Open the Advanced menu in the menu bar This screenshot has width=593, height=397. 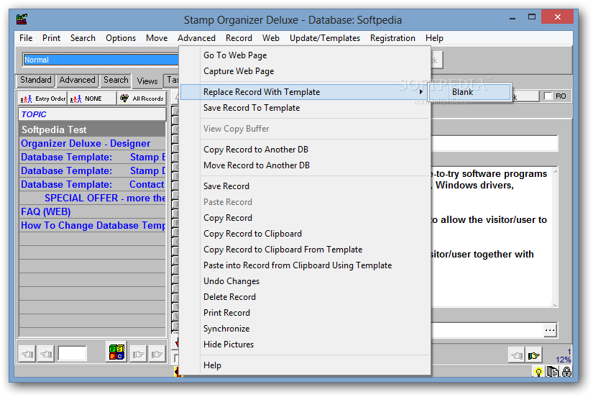coord(196,38)
